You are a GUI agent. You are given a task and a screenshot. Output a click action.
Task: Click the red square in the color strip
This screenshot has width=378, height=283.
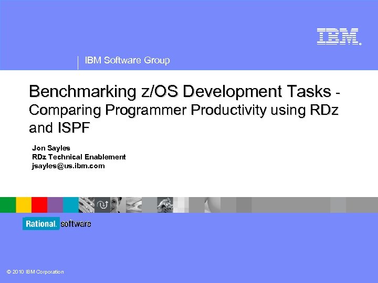tap(39, 205)
